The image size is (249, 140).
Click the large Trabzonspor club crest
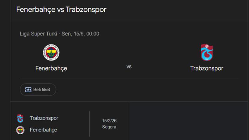pos(206,53)
